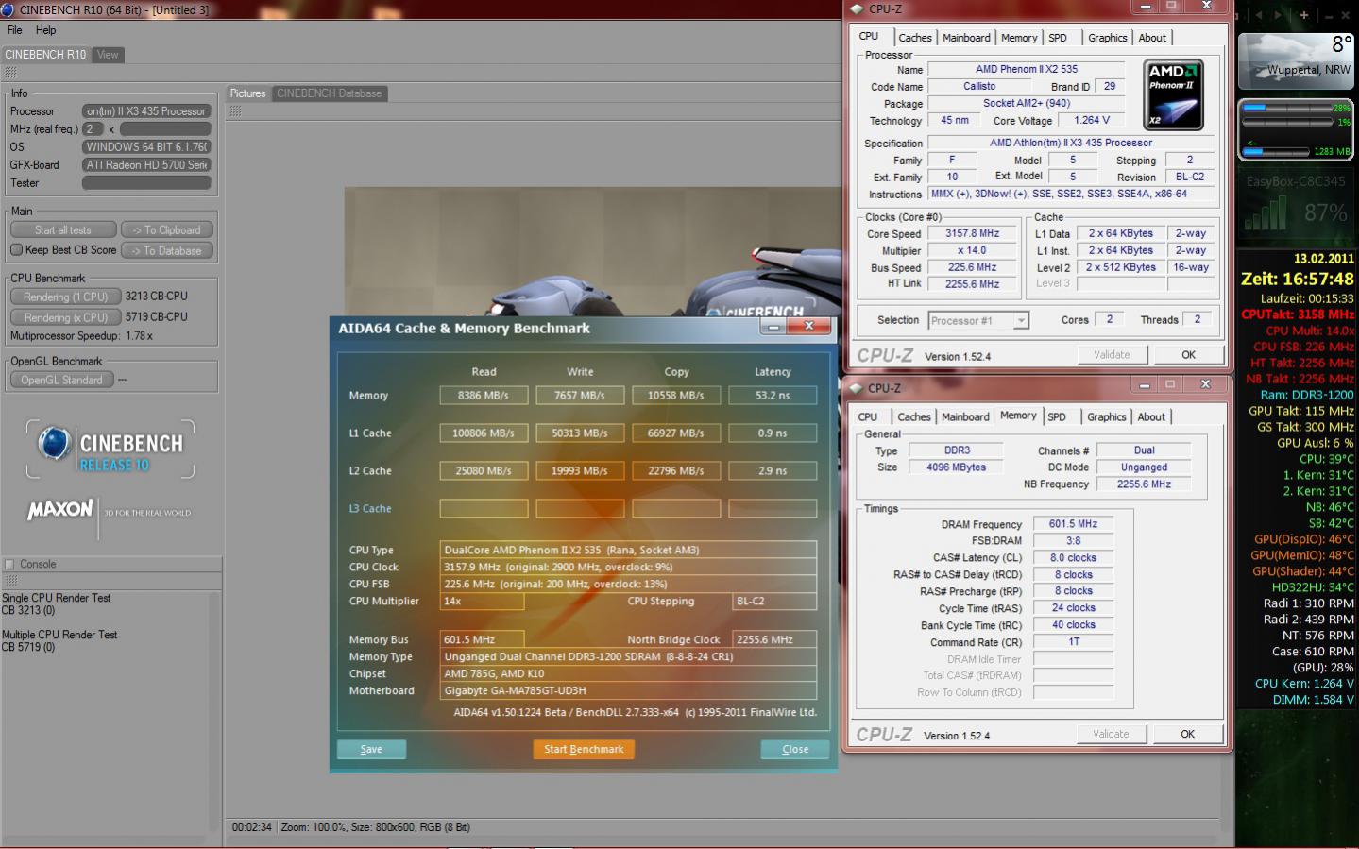Viewport: 1359px width, 849px height.
Task: Click DRAM Frequency 601.5 MHz value
Action: 1074,523
